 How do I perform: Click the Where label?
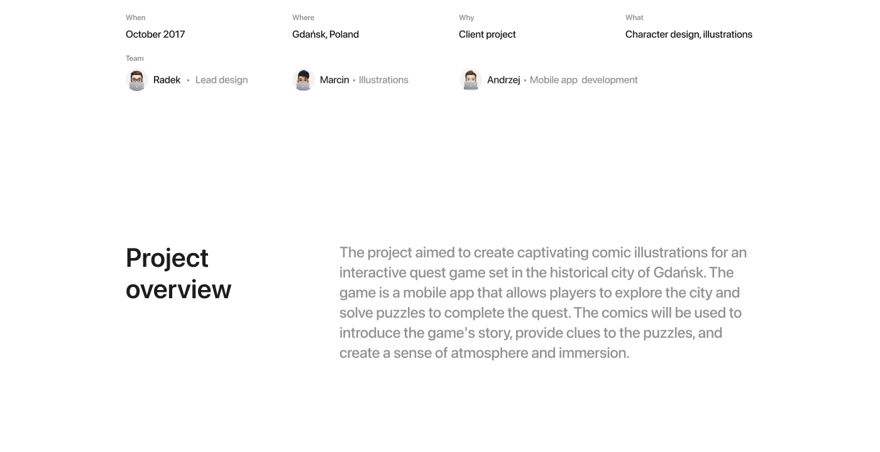(x=303, y=18)
